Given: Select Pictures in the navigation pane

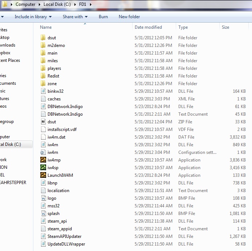Looking at the screenshot, I should click(4, 99).
